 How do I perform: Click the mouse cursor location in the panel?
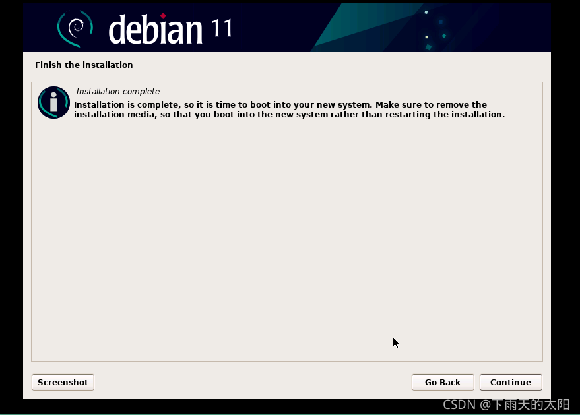[395, 342]
